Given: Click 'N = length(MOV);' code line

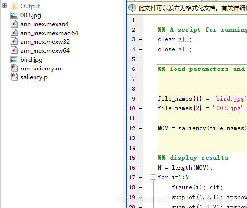Looking at the screenshot, I should click(185, 168).
